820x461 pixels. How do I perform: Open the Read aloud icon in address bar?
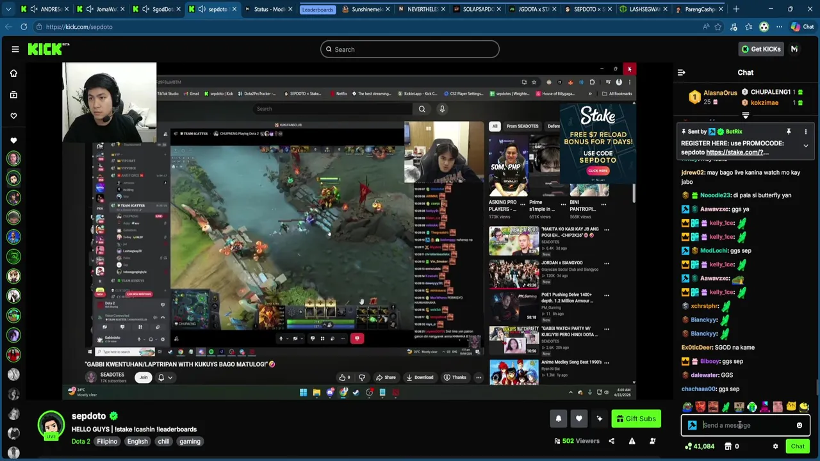click(705, 27)
